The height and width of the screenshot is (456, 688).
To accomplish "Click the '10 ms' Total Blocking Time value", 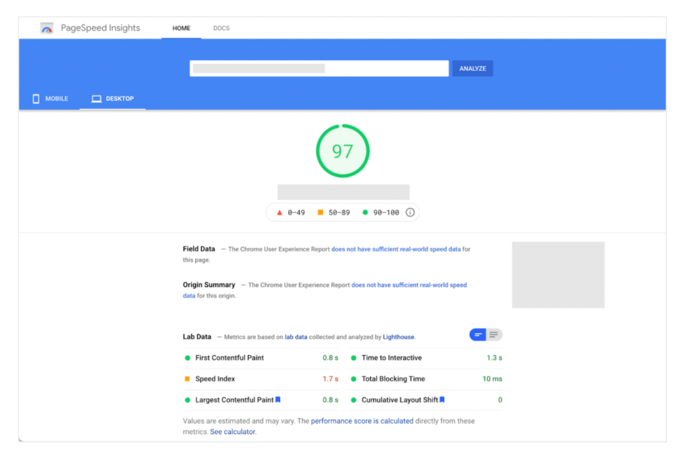I will coord(492,379).
